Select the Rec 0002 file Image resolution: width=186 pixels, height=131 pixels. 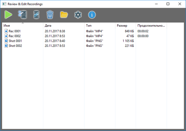(x=15, y=36)
